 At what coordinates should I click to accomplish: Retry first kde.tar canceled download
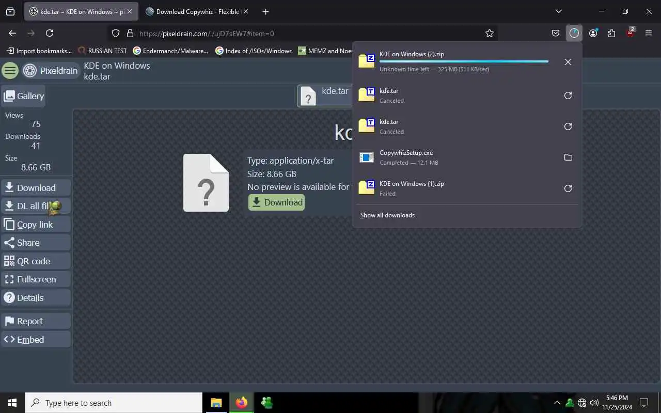coord(568,96)
